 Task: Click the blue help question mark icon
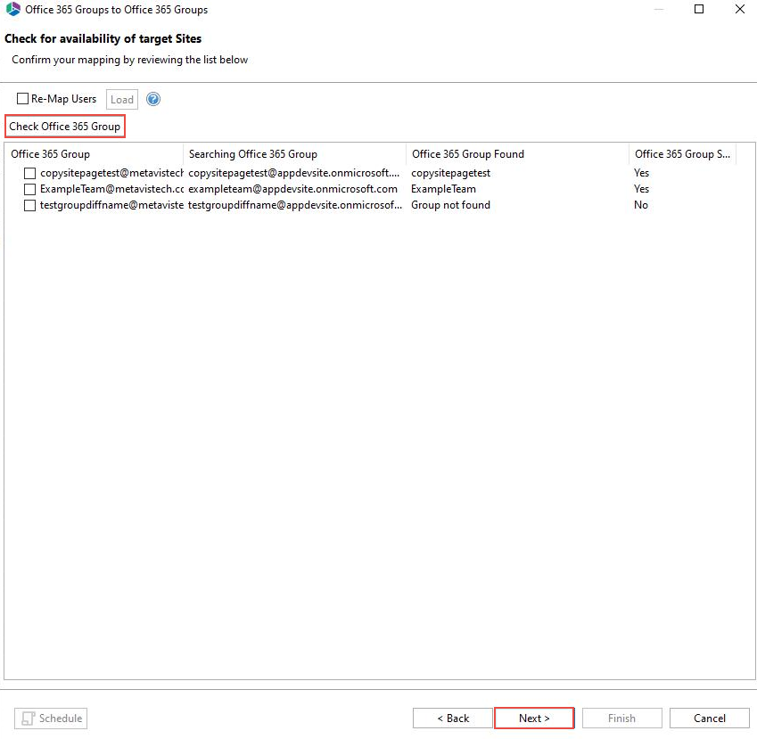[x=153, y=99]
